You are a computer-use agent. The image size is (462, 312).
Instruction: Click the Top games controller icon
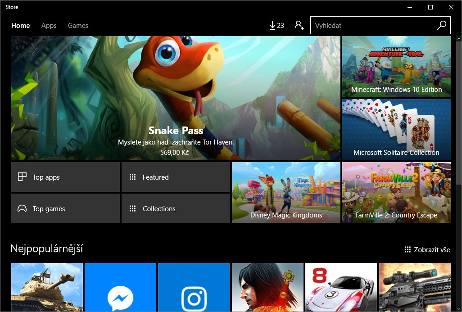click(x=22, y=208)
